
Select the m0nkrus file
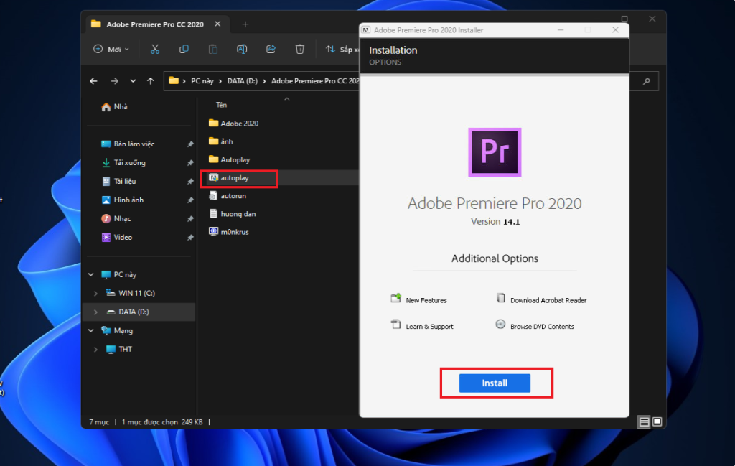tap(229, 232)
